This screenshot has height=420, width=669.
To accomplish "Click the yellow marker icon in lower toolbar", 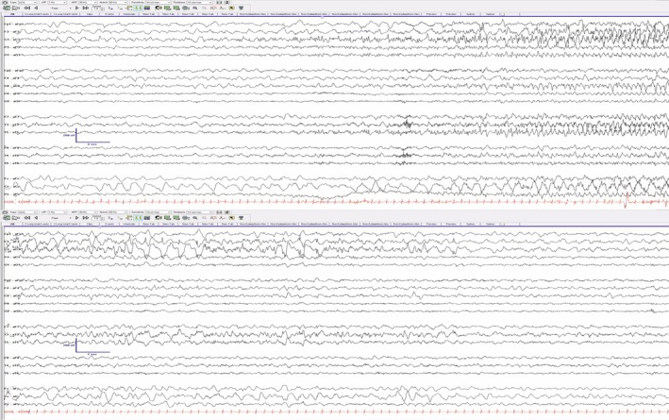I will [231, 218].
